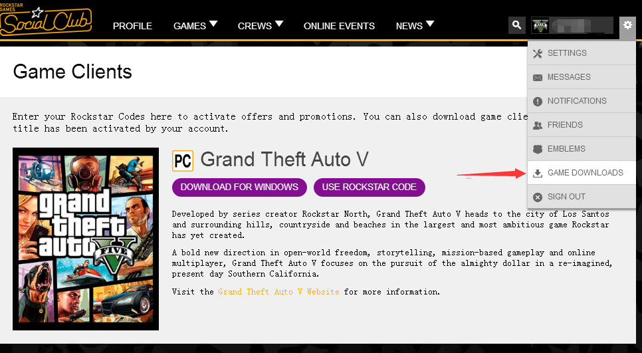Click the wrench icon beside Settings
The height and width of the screenshot is (353, 642).
pyautogui.click(x=538, y=53)
